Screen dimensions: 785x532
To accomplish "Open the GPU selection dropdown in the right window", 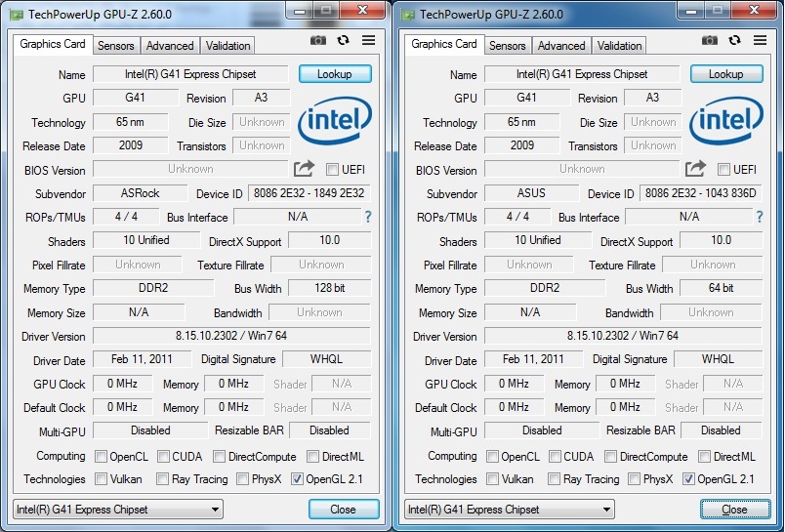I will click(x=510, y=510).
